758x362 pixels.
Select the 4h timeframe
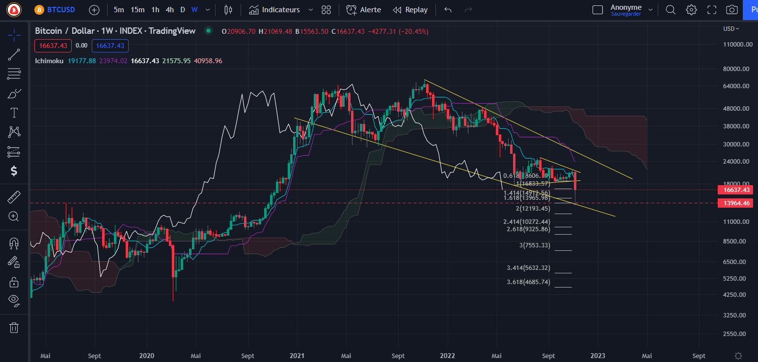tap(169, 9)
